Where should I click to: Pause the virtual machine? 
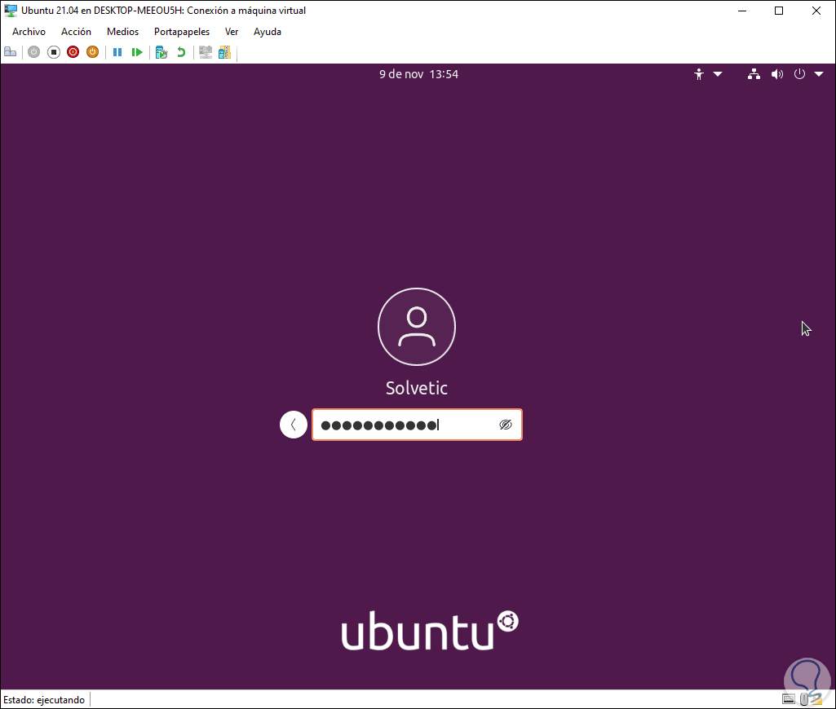pyautogui.click(x=117, y=52)
